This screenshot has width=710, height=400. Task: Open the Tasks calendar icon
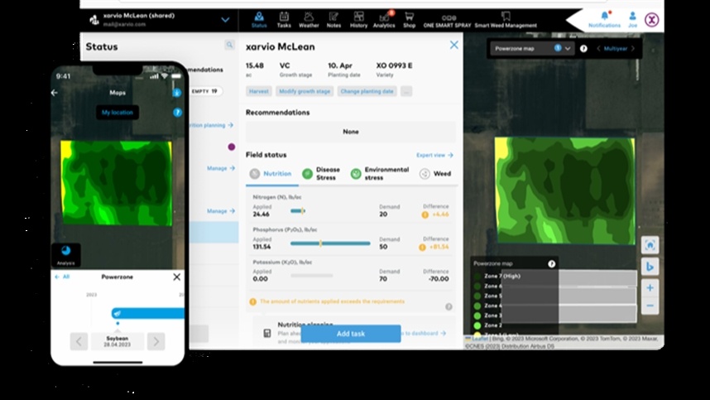click(x=284, y=19)
